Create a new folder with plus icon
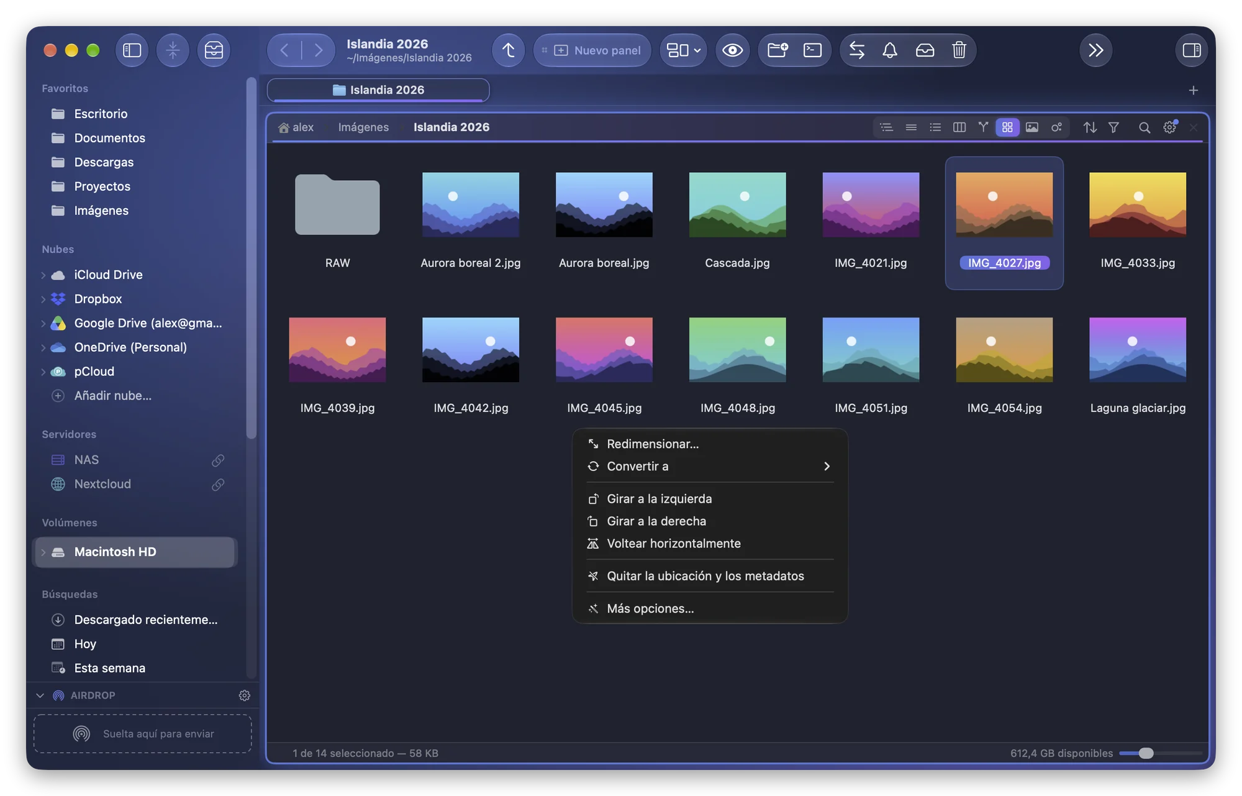 (x=777, y=50)
